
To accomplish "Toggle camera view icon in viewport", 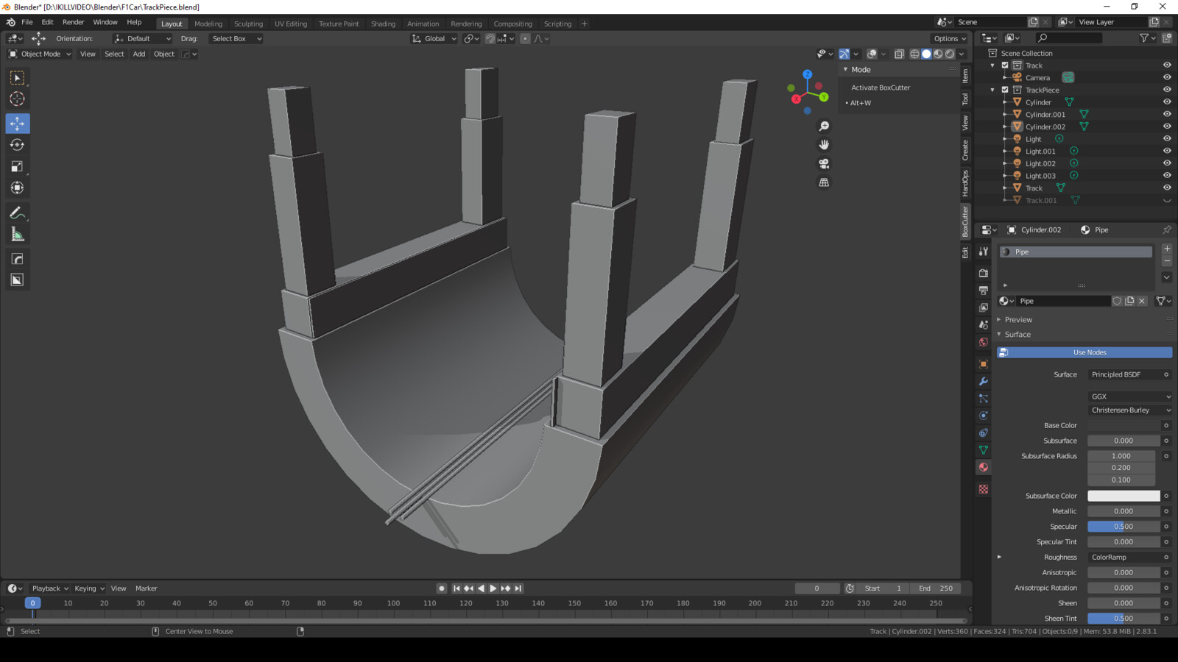I will pos(824,163).
